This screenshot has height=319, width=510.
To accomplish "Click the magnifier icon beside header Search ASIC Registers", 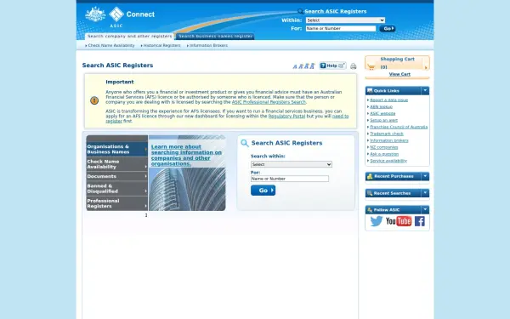I will (x=301, y=12).
